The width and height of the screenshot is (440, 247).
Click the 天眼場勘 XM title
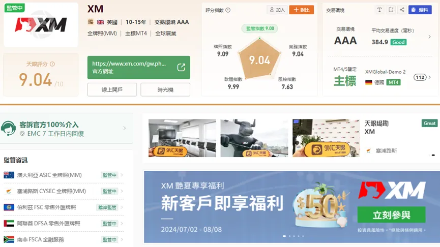(376, 127)
